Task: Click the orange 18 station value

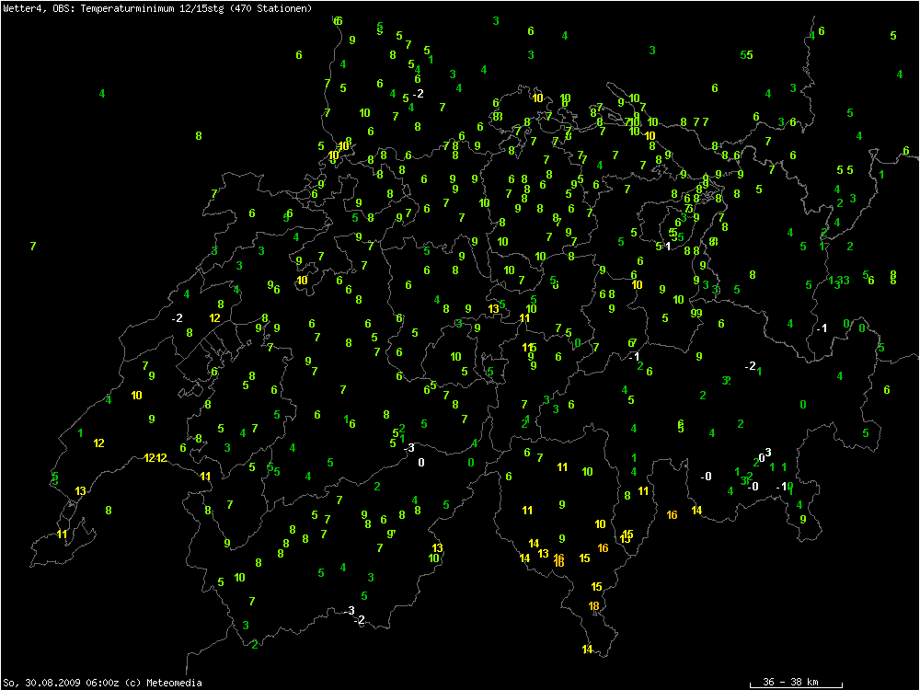Action: point(594,606)
